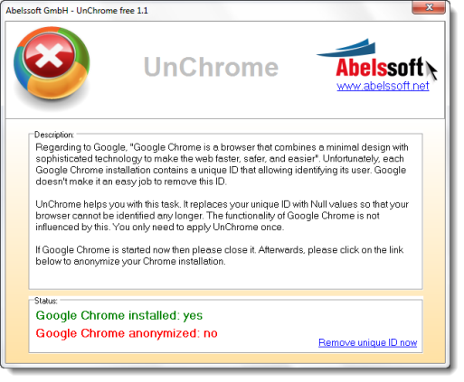Click the Remove unique ID now link
The width and height of the screenshot is (464, 382).
coord(367,342)
